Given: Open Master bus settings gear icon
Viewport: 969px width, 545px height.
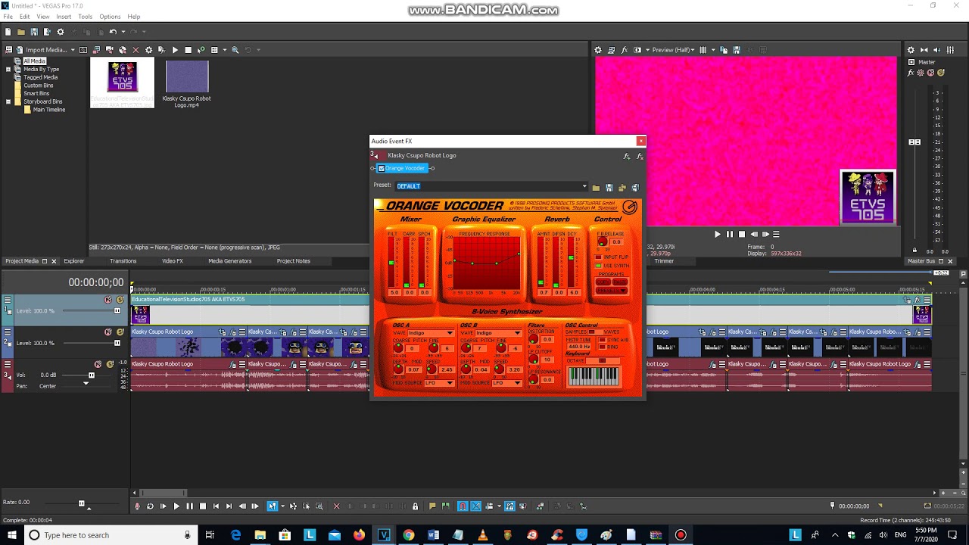Looking at the screenshot, I should [911, 50].
